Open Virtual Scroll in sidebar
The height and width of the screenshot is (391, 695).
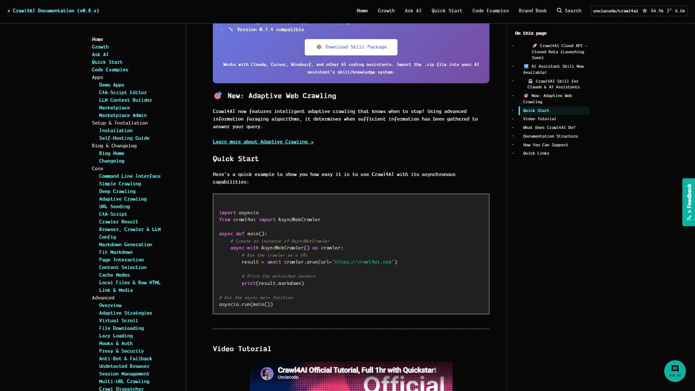click(x=118, y=320)
